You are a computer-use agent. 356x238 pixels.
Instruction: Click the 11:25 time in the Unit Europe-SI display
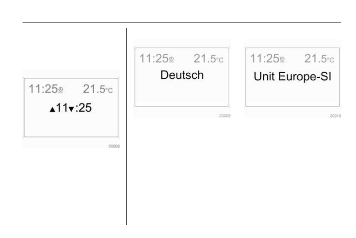pos(264,59)
